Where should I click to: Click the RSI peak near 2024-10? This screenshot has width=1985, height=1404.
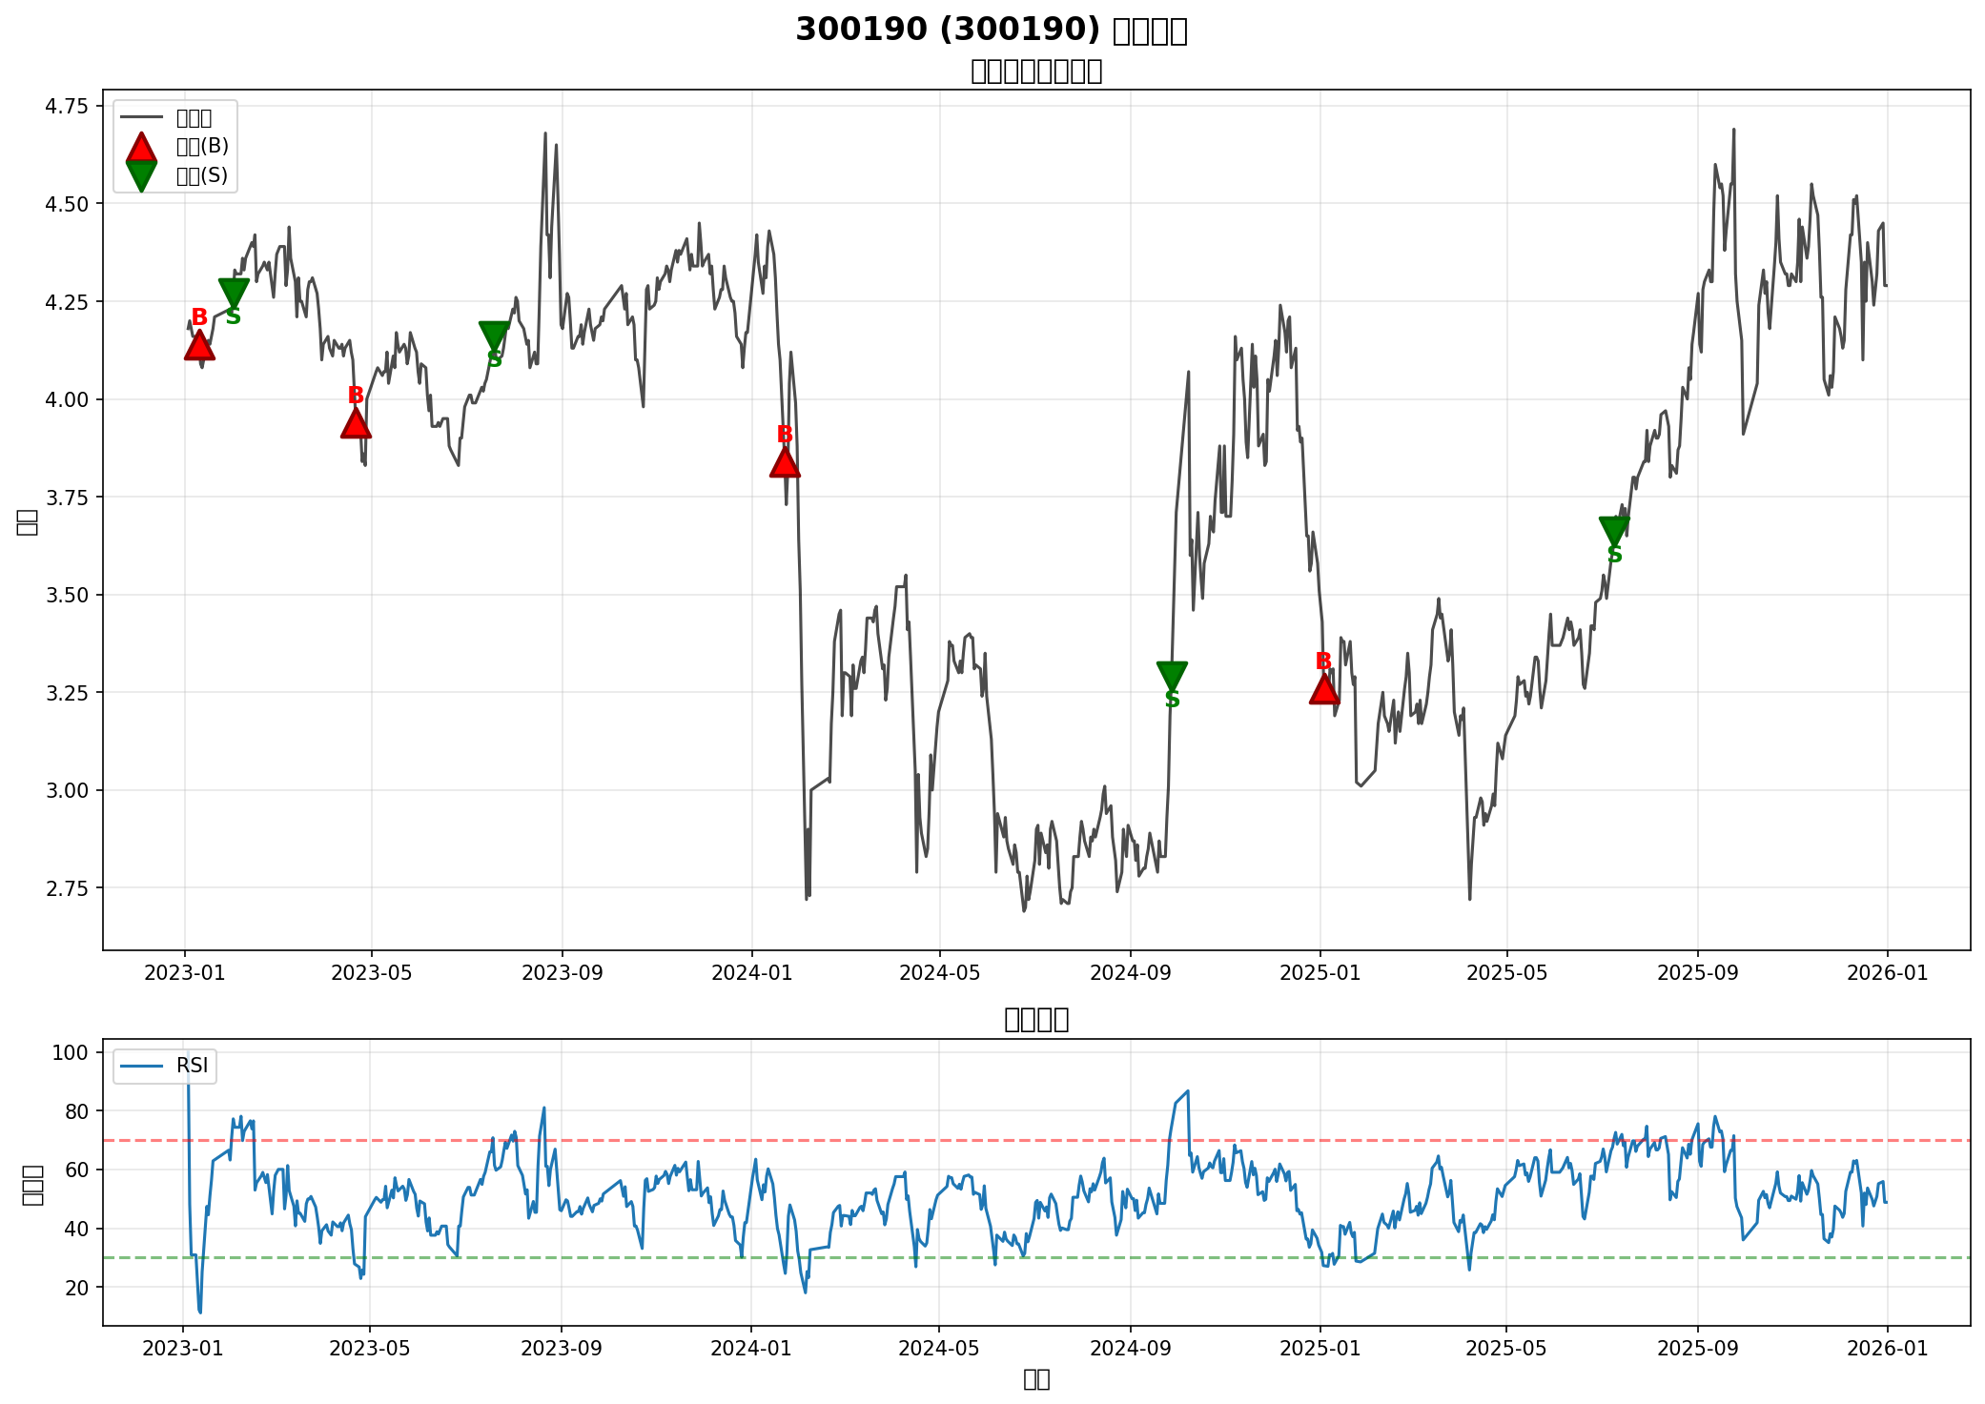coord(1187,1091)
